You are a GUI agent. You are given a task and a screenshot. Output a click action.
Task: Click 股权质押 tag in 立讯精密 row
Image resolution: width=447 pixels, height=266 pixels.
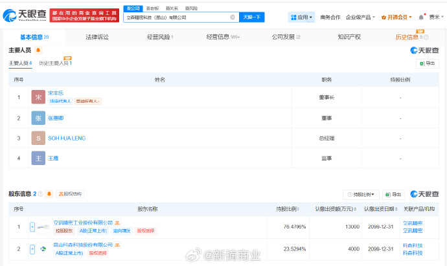146,231
